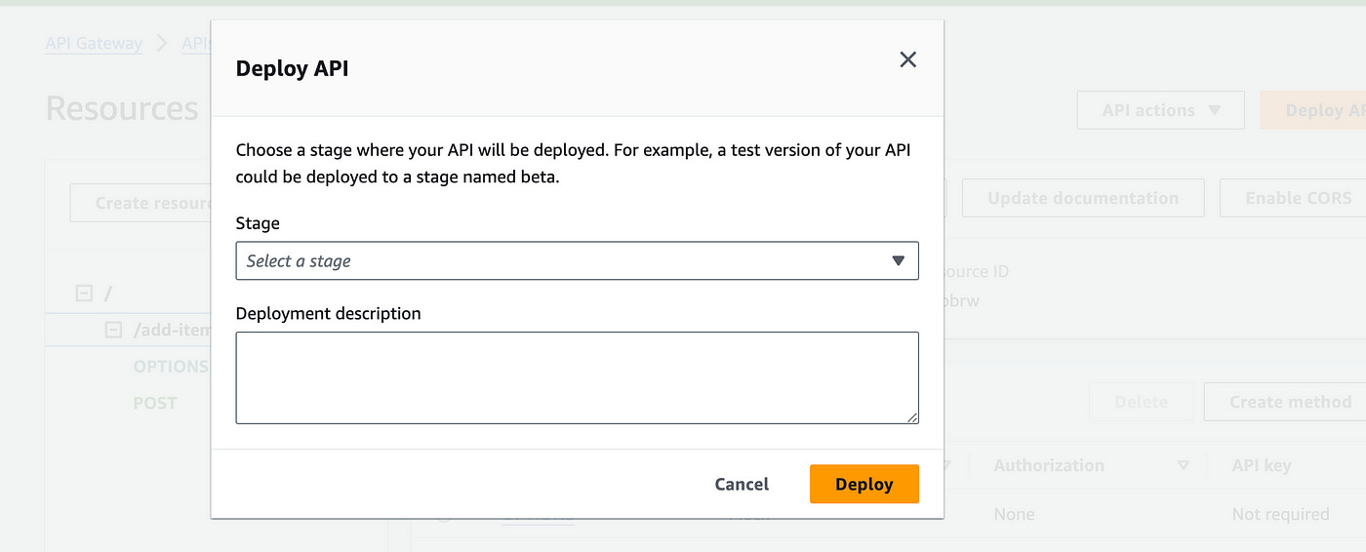Click the background Deploy API button
The image size is (1366, 552).
coord(1319,110)
